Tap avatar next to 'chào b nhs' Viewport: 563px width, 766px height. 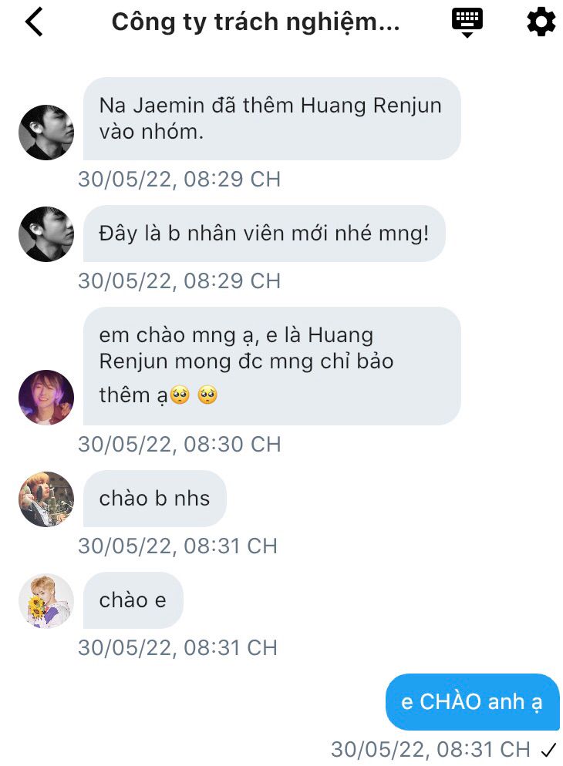(x=46, y=499)
